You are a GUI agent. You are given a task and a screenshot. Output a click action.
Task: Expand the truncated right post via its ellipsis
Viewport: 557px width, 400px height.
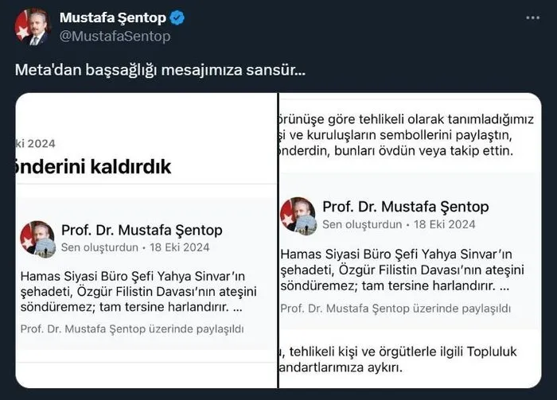503,285
